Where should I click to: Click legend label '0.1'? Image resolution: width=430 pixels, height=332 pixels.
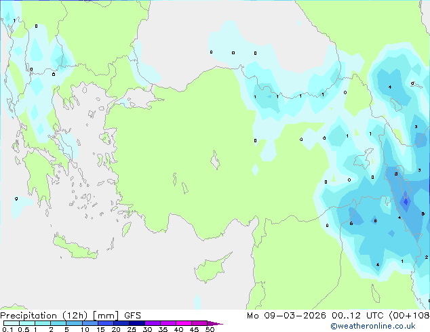(7, 329)
